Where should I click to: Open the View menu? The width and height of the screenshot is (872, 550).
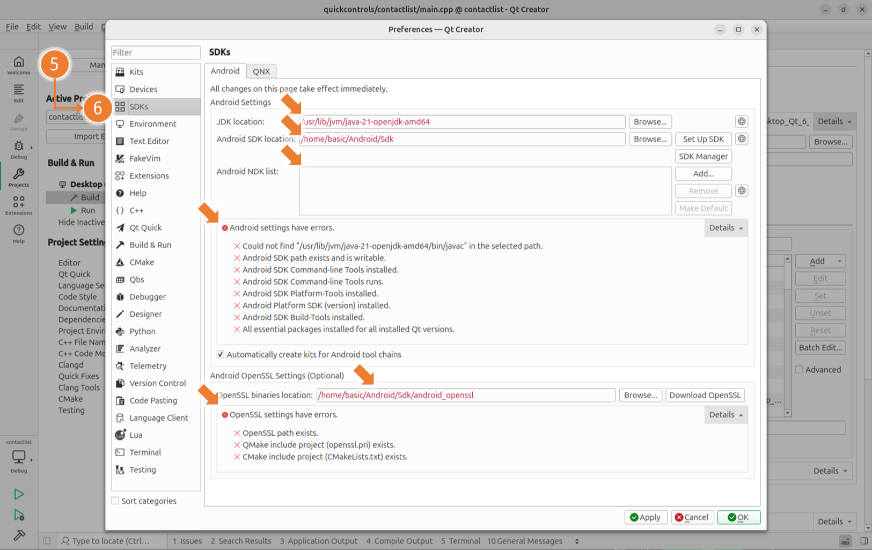57,27
